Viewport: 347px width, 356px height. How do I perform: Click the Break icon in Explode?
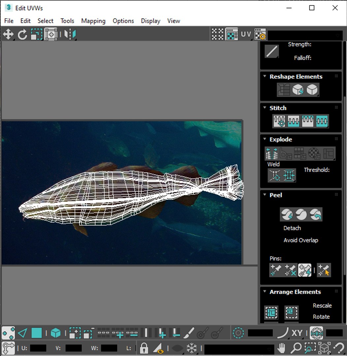[272, 154]
